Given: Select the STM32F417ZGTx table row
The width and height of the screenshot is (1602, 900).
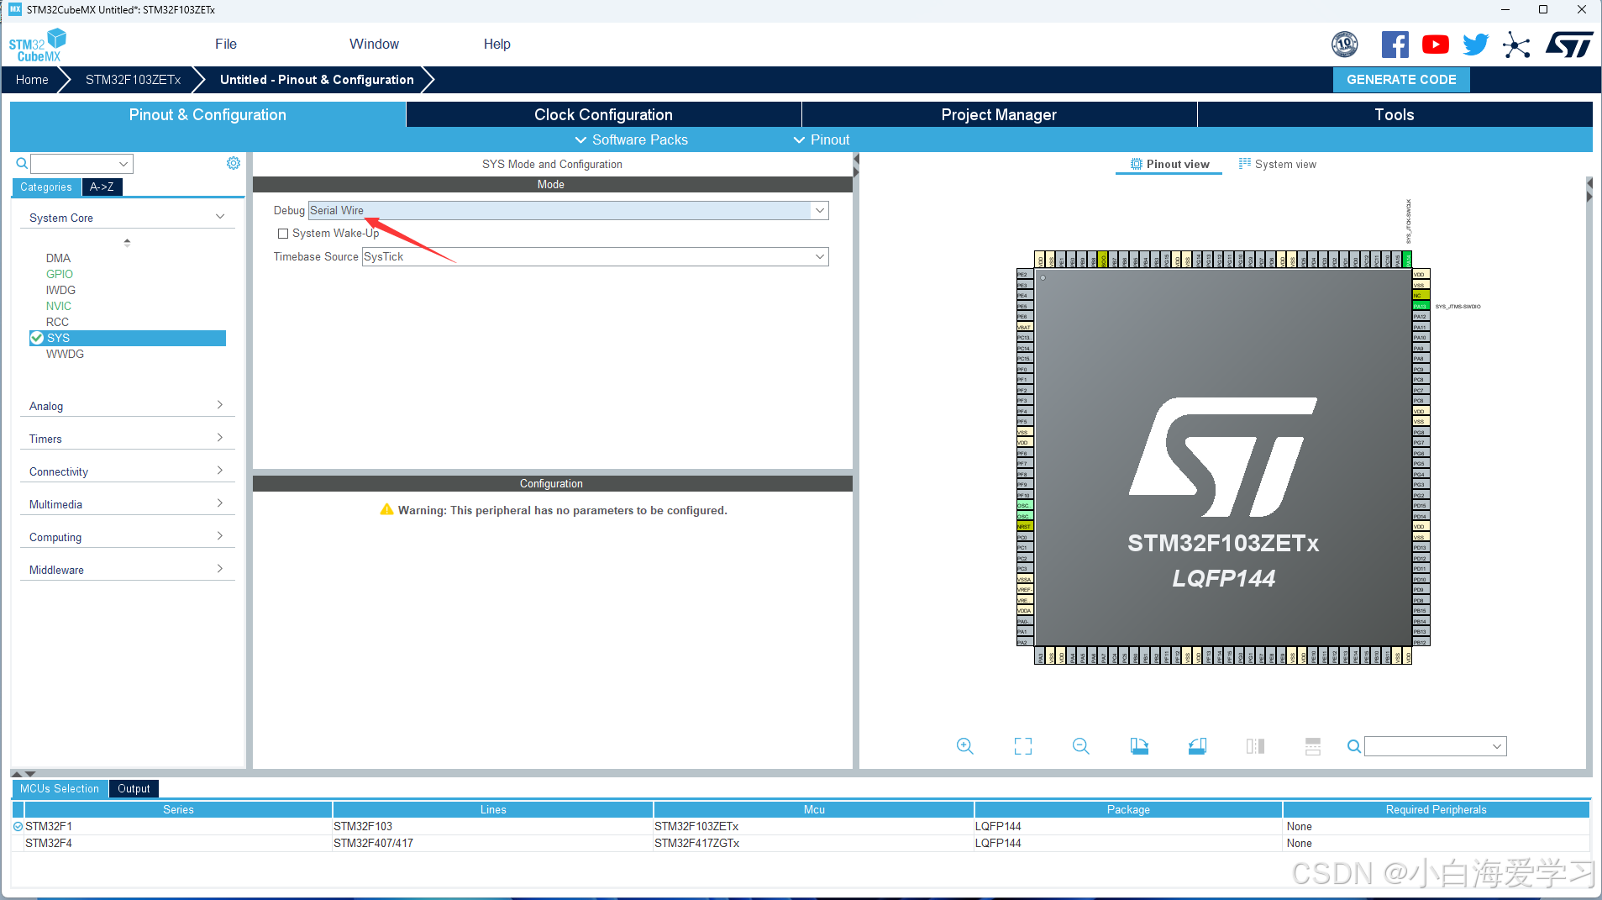Looking at the screenshot, I should 801,843.
